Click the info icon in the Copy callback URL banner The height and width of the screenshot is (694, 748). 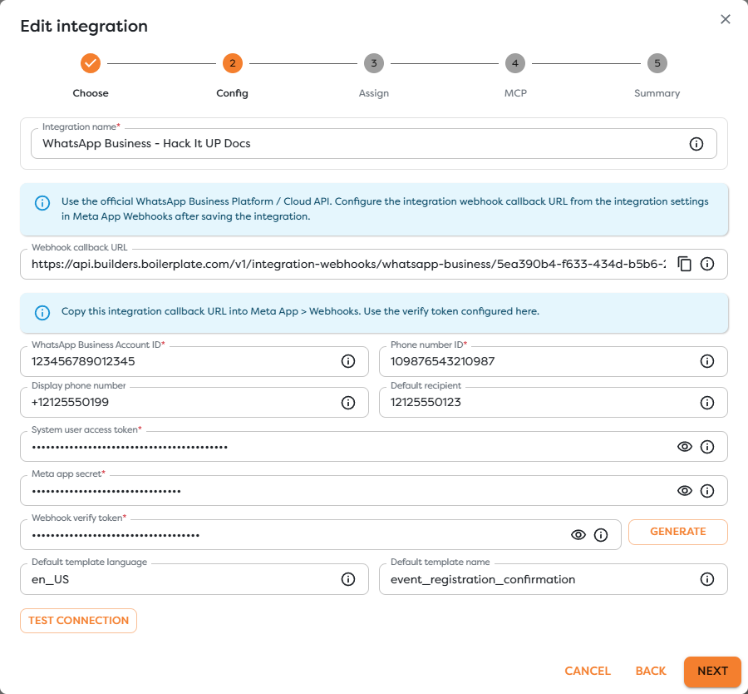[x=42, y=313]
